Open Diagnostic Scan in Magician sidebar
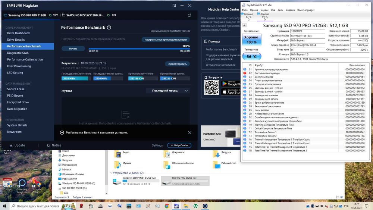The height and width of the screenshot is (210, 373). [18, 53]
